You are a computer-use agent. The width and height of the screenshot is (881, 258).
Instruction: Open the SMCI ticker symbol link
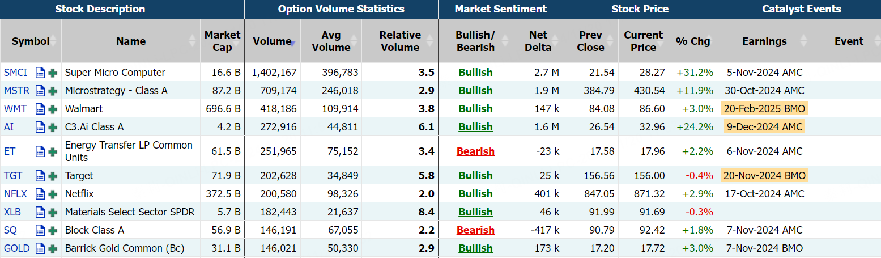click(15, 73)
